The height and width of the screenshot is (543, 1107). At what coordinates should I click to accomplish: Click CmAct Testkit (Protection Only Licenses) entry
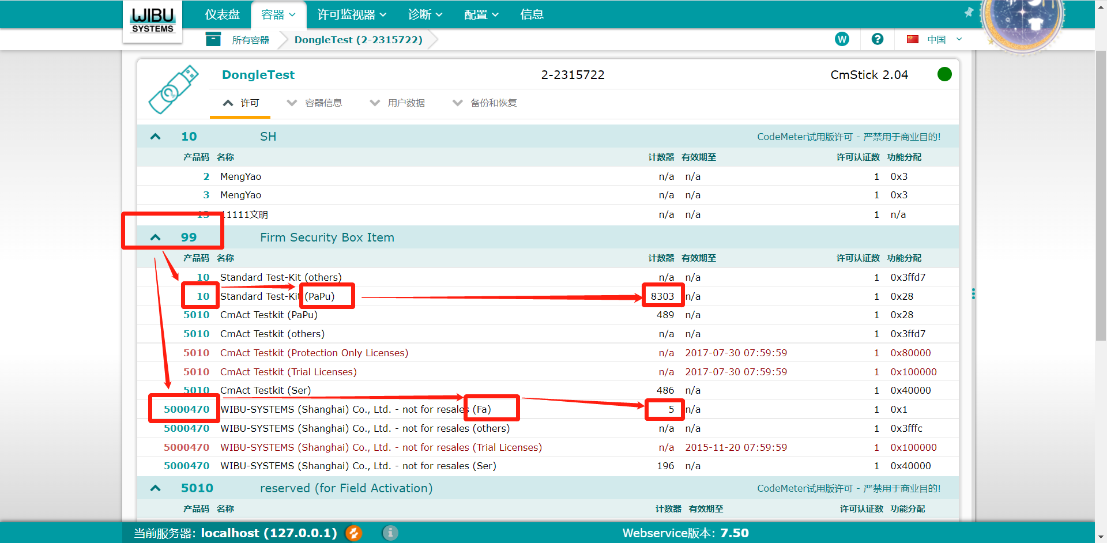click(314, 353)
